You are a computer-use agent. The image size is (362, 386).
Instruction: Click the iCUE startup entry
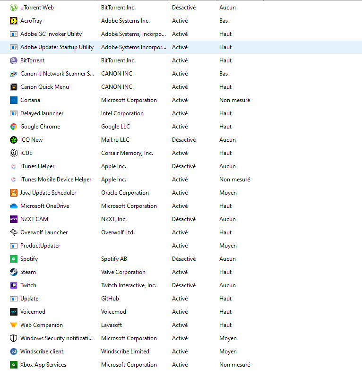[x=26, y=153]
